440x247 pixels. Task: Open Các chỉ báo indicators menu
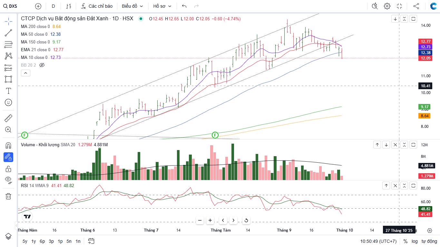click(97, 6)
